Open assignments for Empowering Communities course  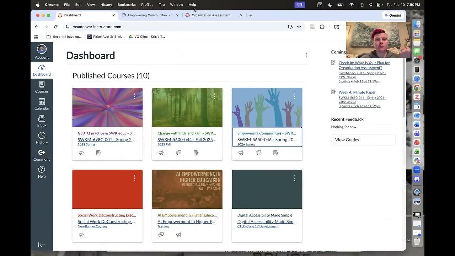pos(276,153)
